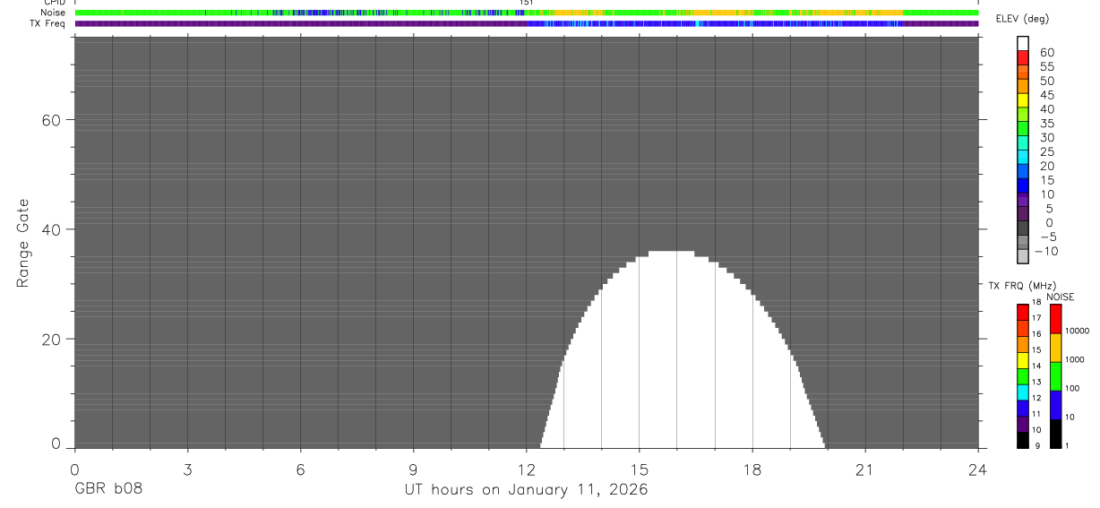Click the TX Freq color strip above the plot

coord(526,23)
